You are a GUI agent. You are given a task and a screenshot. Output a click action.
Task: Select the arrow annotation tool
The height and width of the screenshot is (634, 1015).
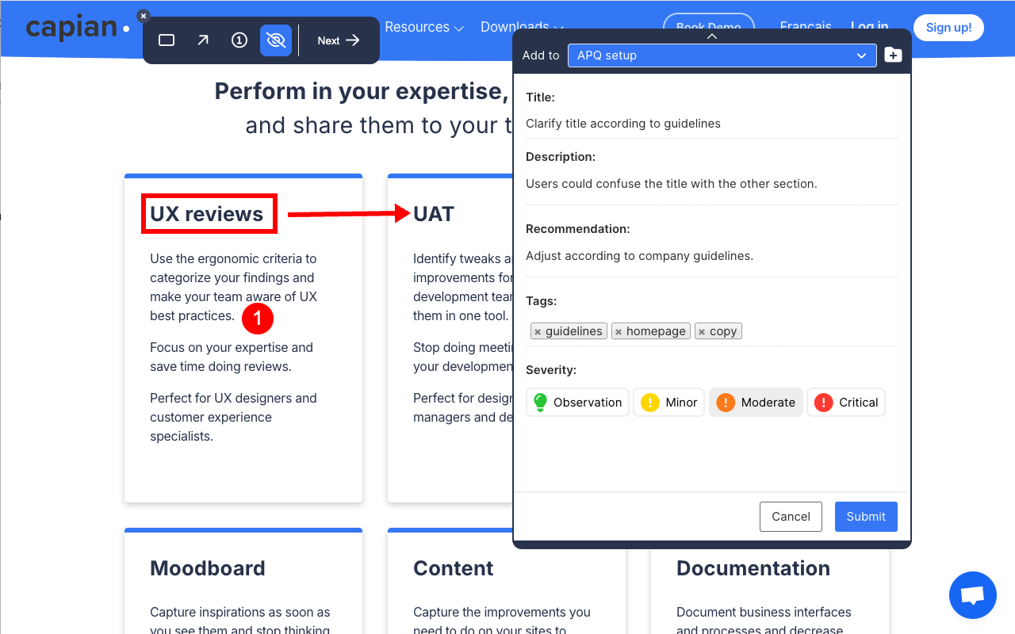(x=203, y=40)
